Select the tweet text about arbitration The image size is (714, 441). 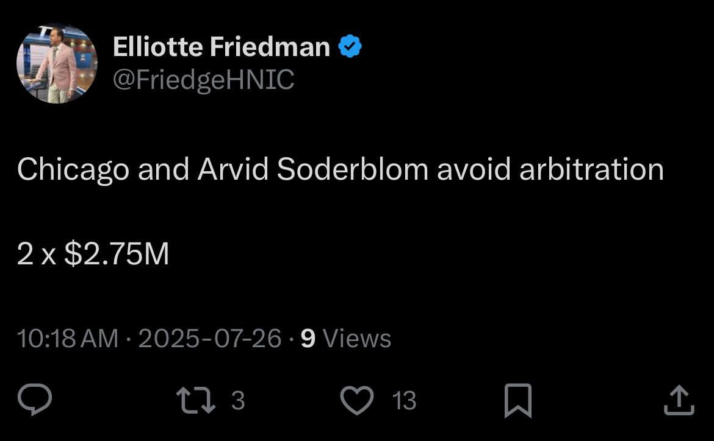point(340,169)
